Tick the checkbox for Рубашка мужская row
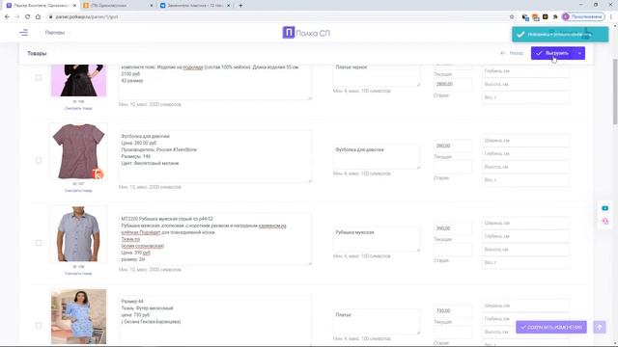618x347 pixels. coord(39,243)
